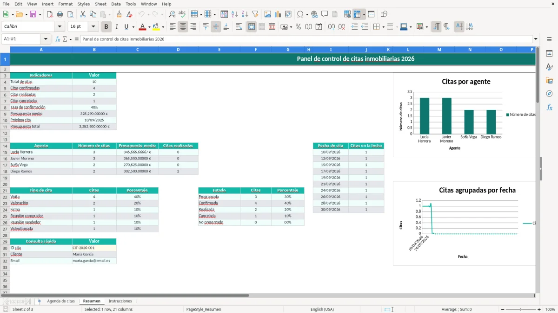Insert a hyperlink
This screenshot has height=313, width=558.
[314, 14]
